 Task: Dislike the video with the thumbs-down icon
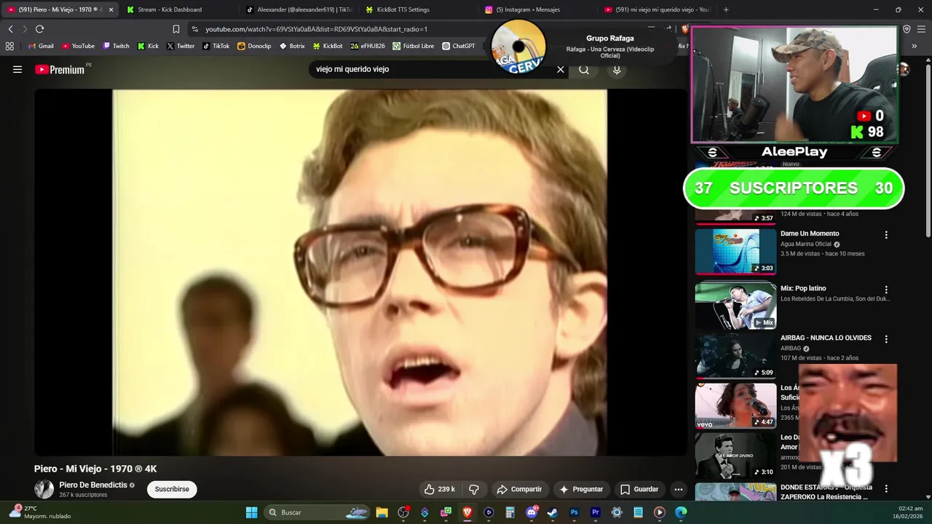[x=474, y=489]
